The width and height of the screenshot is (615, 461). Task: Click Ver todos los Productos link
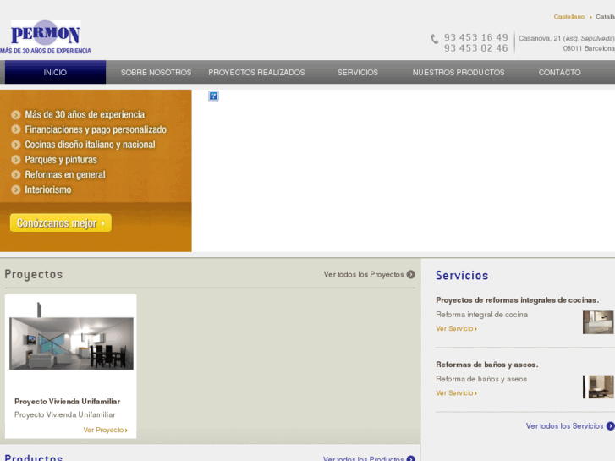pos(363,458)
